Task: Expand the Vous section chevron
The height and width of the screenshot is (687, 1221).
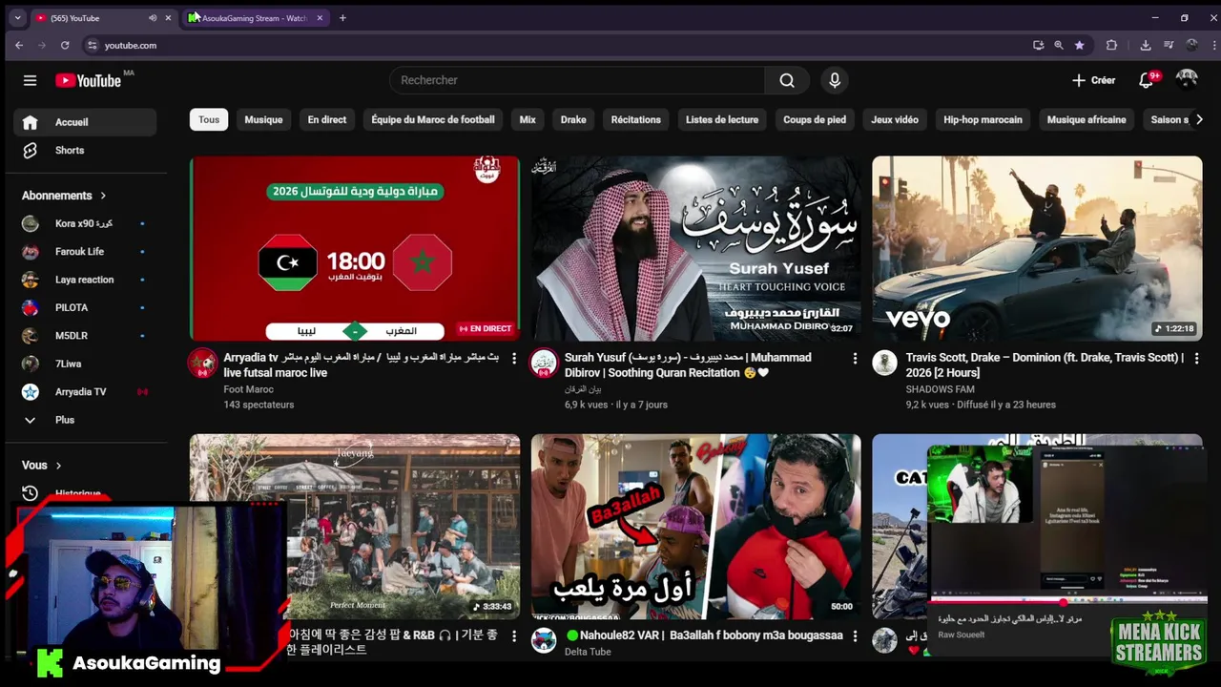Action: coord(58,466)
